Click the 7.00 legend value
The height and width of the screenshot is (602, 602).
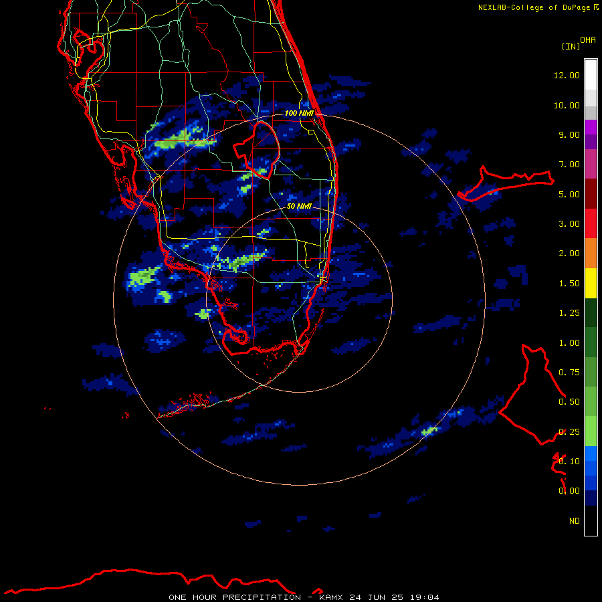click(569, 165)
